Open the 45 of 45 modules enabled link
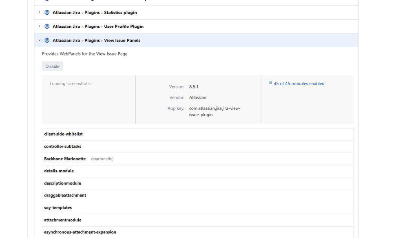The width and height of the screenshot is (407, 238). (299, 84)
